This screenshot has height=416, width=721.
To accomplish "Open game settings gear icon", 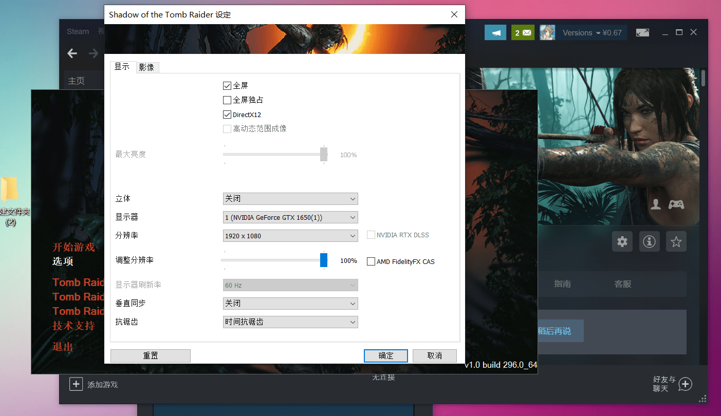I will click(622, 241).
